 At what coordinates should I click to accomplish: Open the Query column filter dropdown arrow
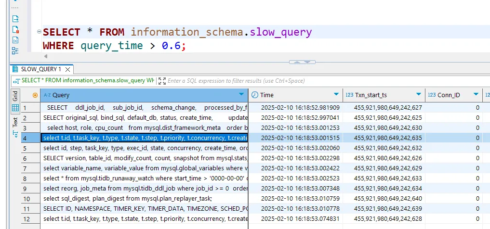[241, 94]
